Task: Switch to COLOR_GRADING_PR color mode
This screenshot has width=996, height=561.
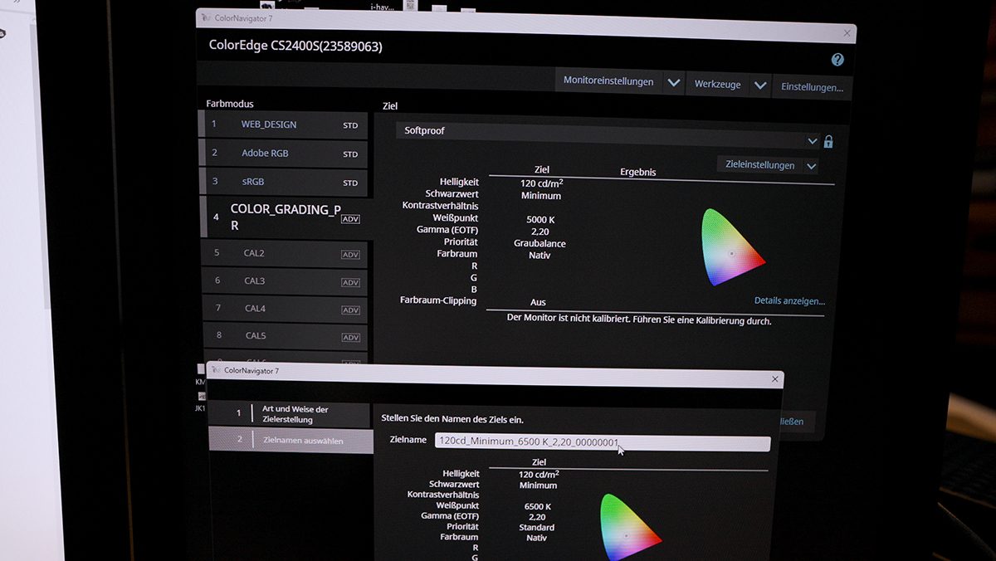Action: pyautogui.click(x=285, y=217)
